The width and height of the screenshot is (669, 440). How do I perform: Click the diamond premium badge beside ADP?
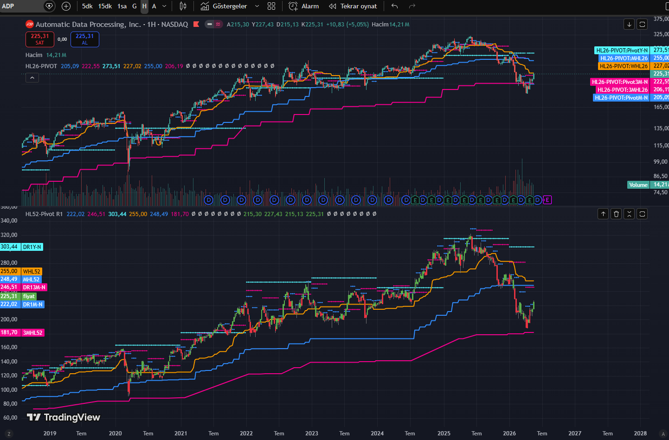(49, 6)
